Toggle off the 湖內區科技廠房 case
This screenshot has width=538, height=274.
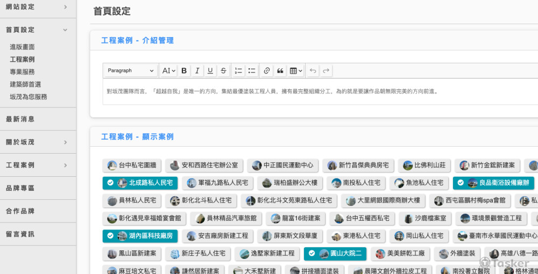pos(140,236)
